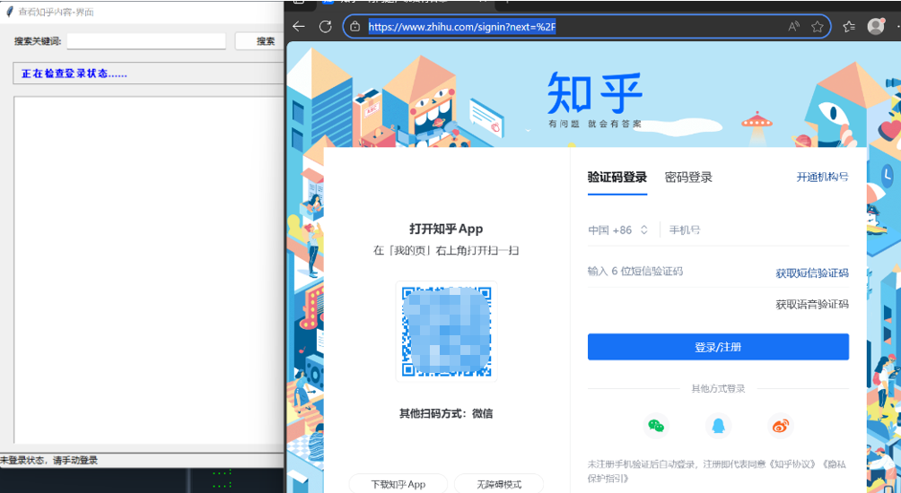Open read aloud icon in address bar
The width and height of the screenshot is (901, 493).
pos(793,26)
